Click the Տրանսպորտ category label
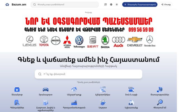The image size is (179, 112). pyautogui.click(x=46, y=95)
